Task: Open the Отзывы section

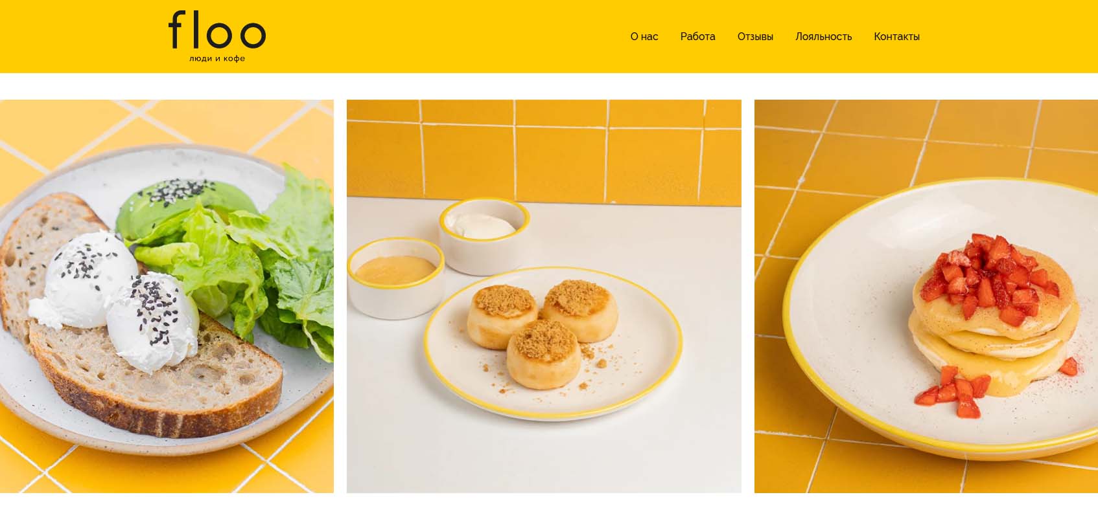Action: [755, 37]
